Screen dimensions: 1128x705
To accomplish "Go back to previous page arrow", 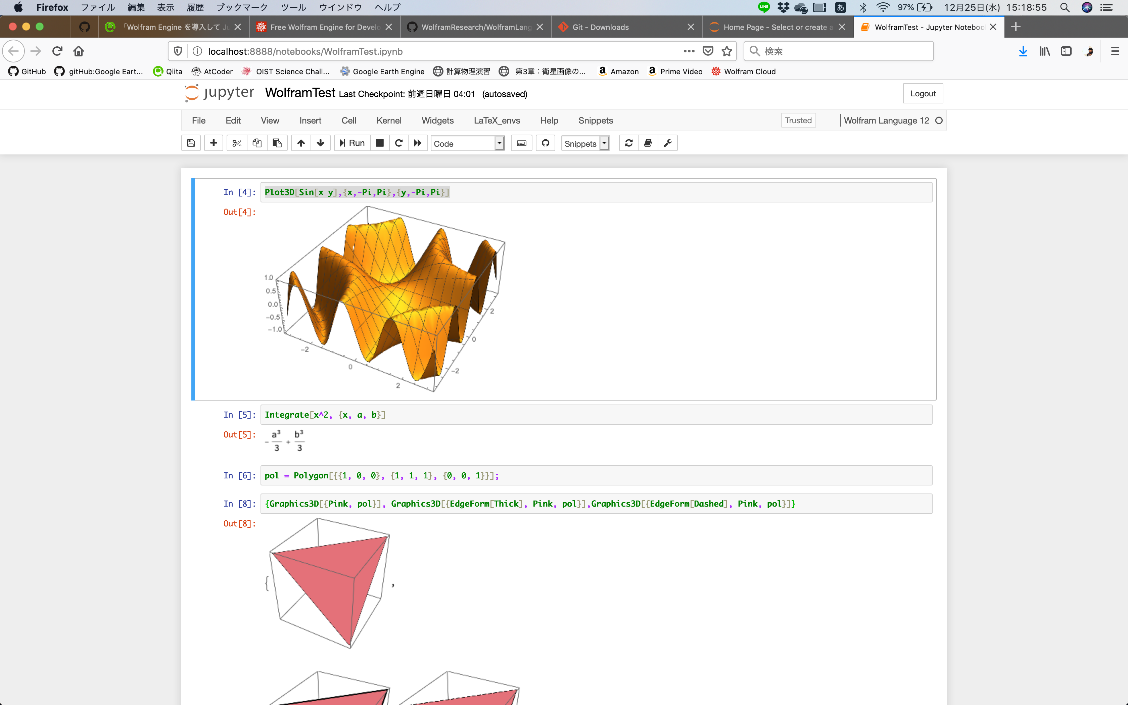I will pyautogui.click(x=13, y=51).
